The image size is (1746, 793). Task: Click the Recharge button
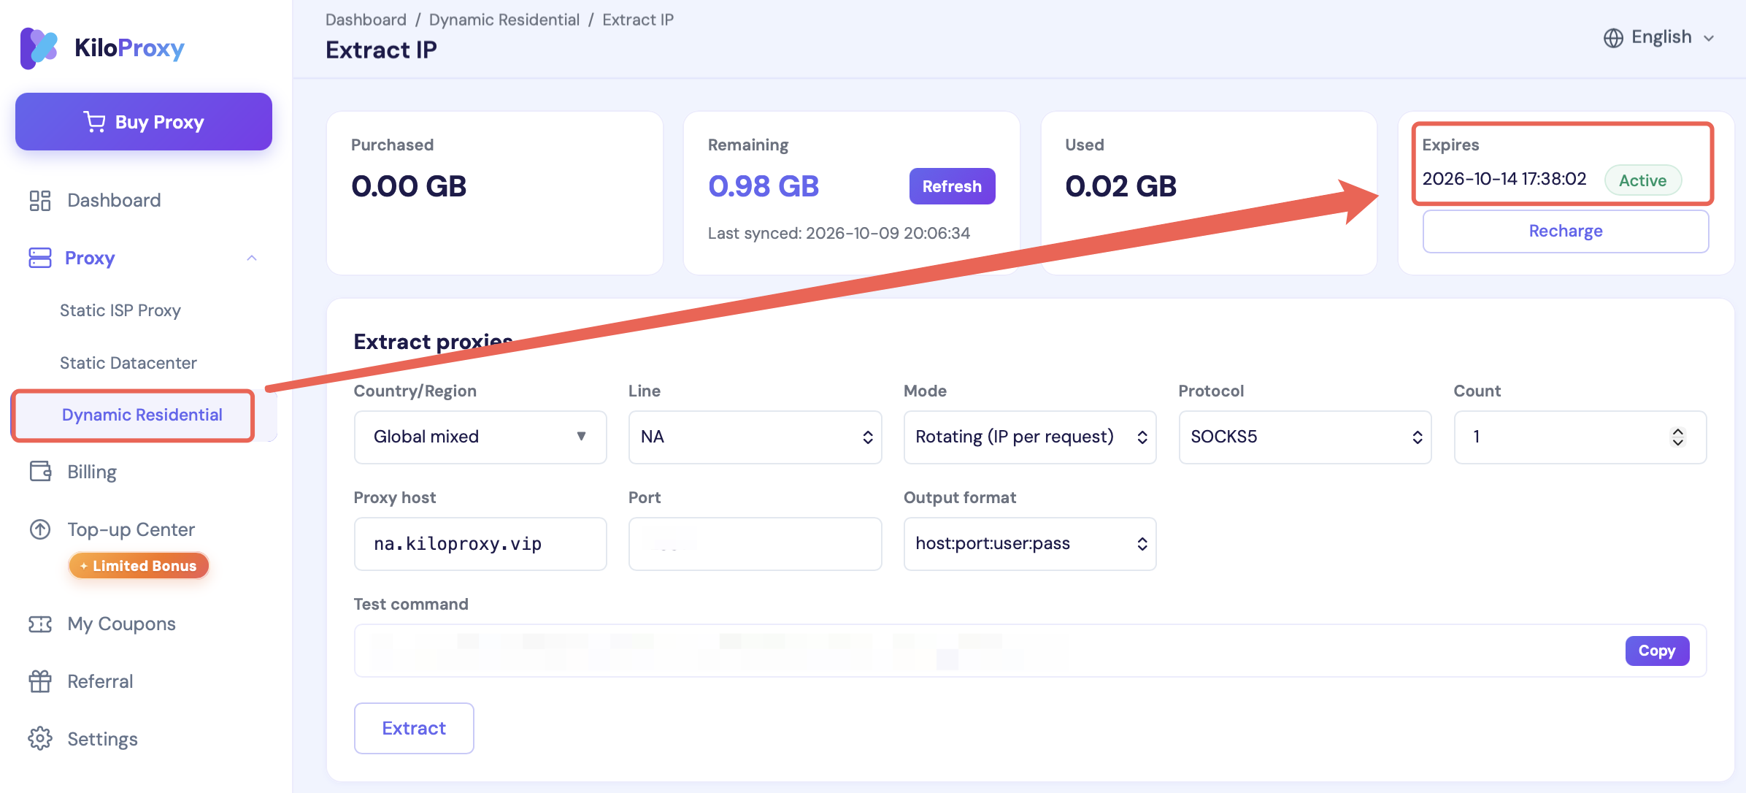click(1566, 231)
